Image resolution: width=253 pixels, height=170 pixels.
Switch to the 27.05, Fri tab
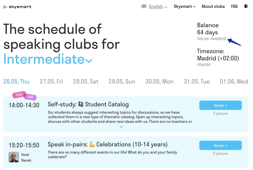pyautogui.click(x=51, y=81)
